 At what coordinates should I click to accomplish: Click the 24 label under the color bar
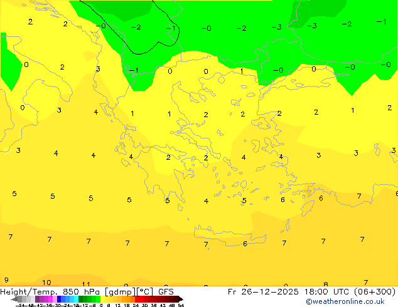tap(136, 306)
